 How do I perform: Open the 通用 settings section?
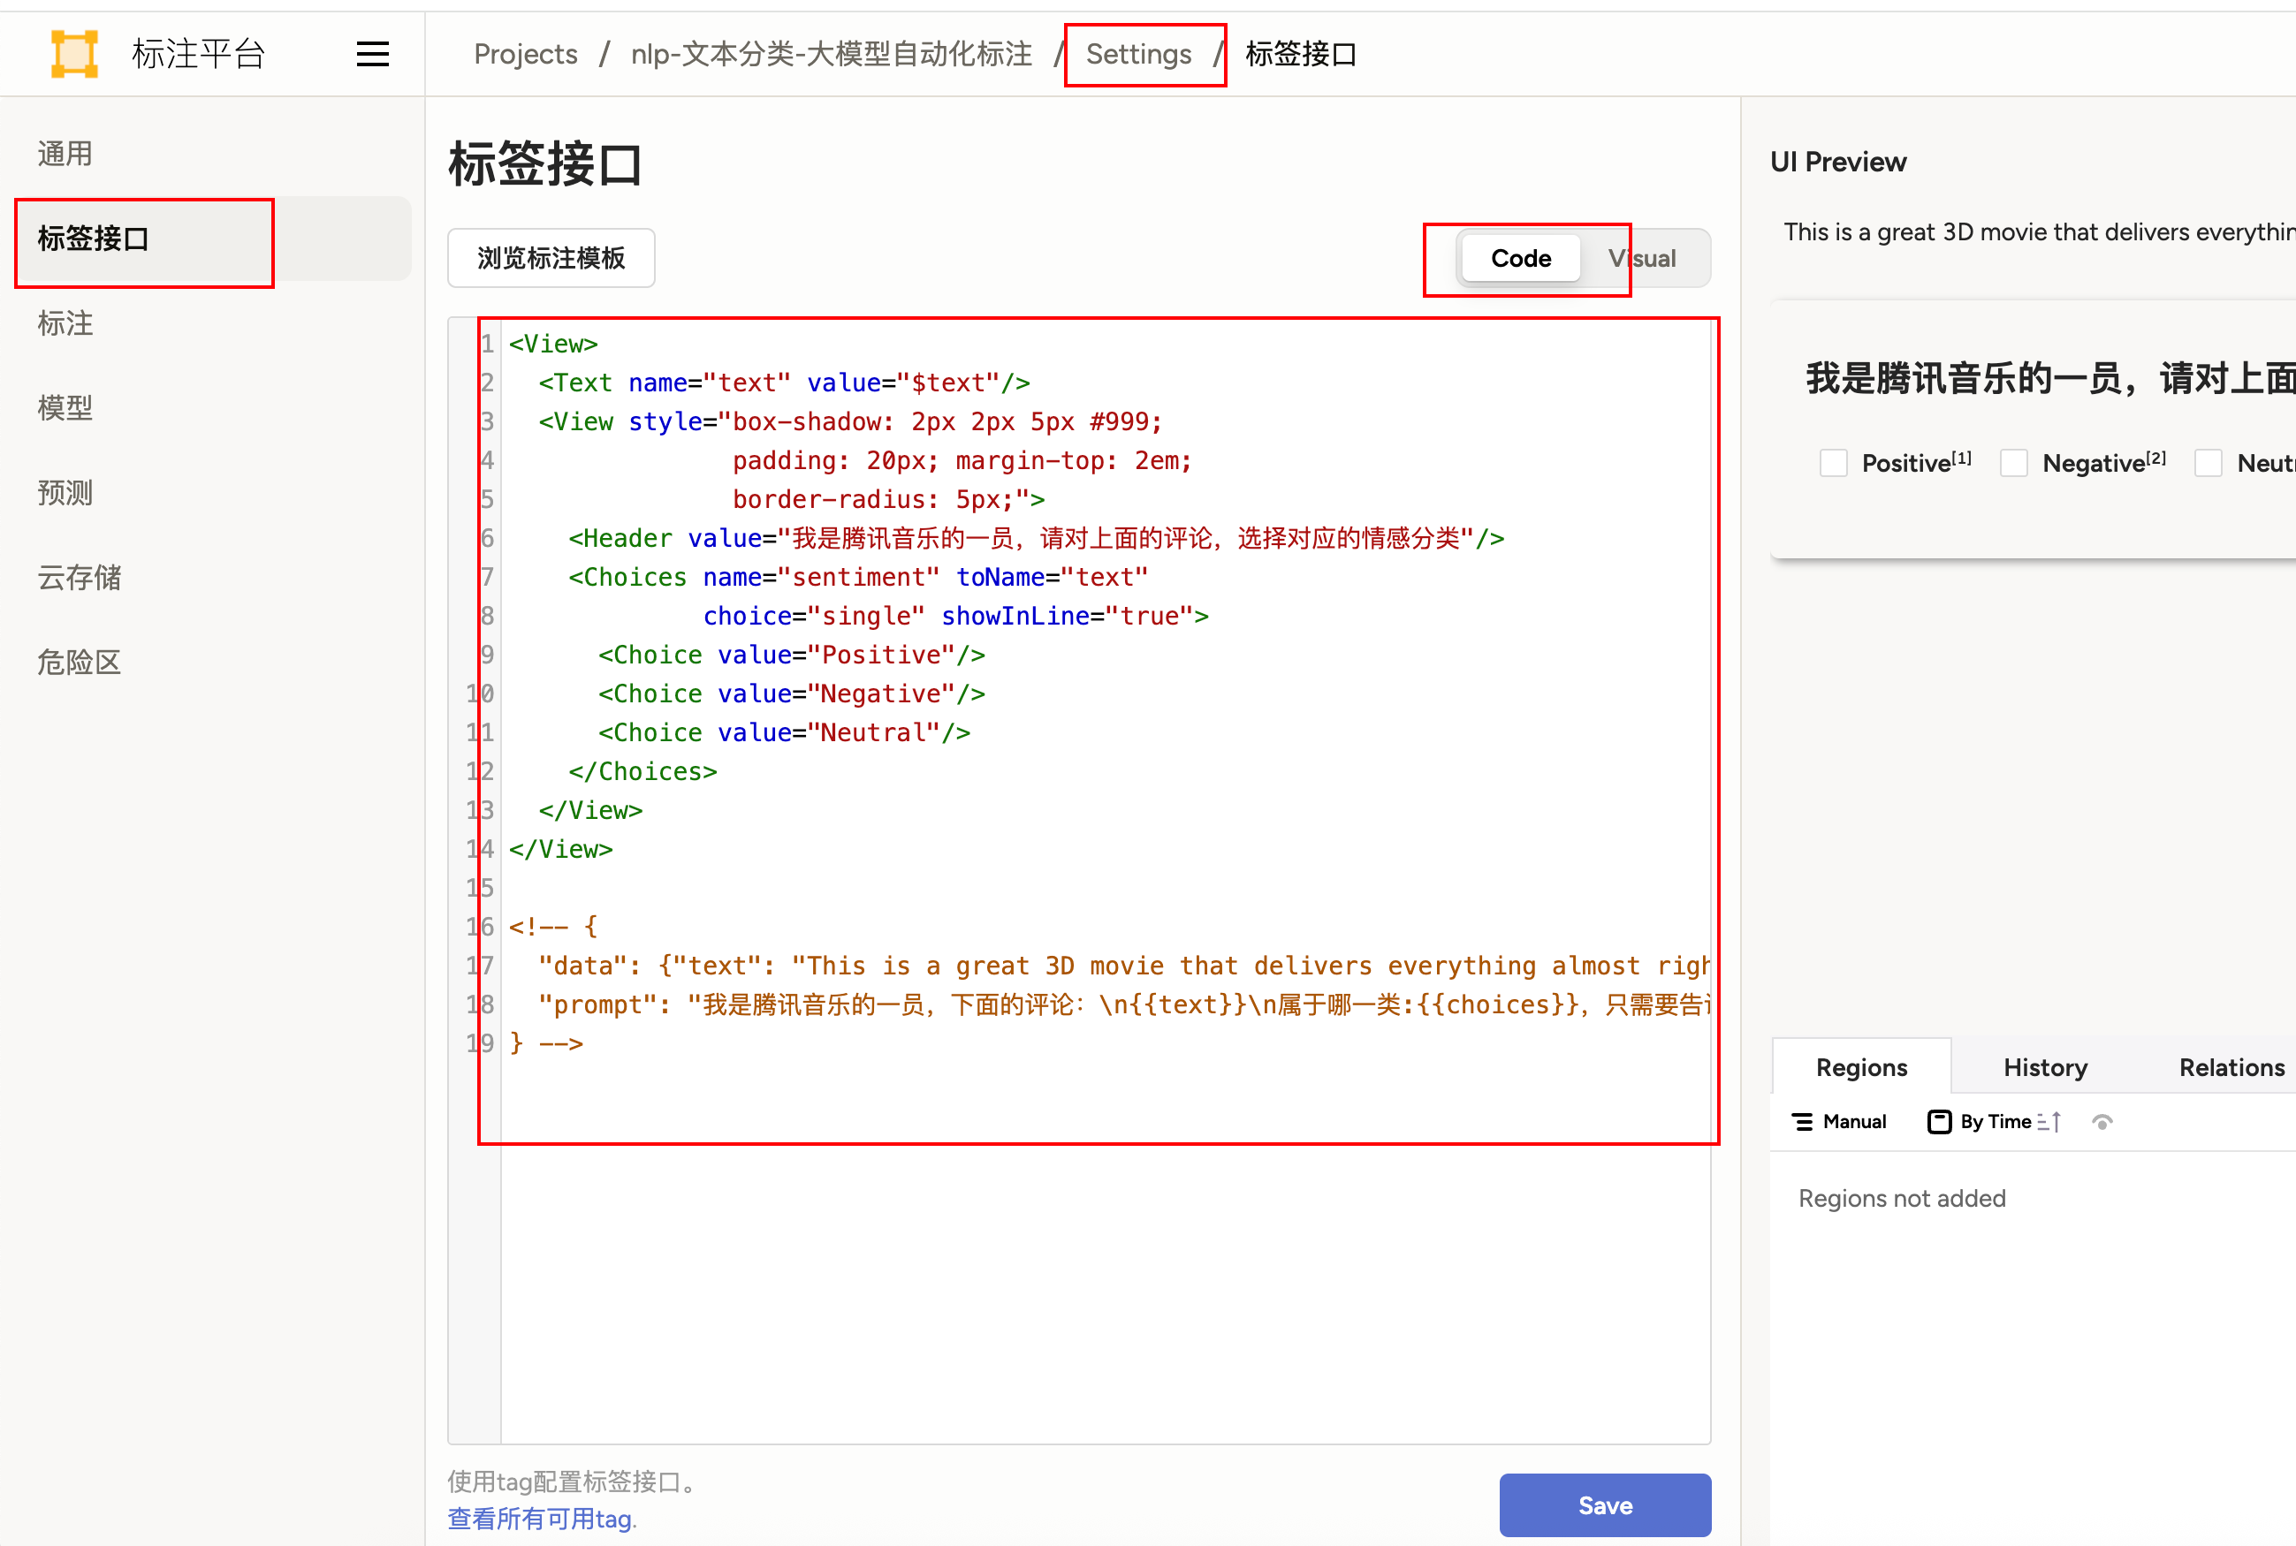pyautogui.click(x=65, y=154)
